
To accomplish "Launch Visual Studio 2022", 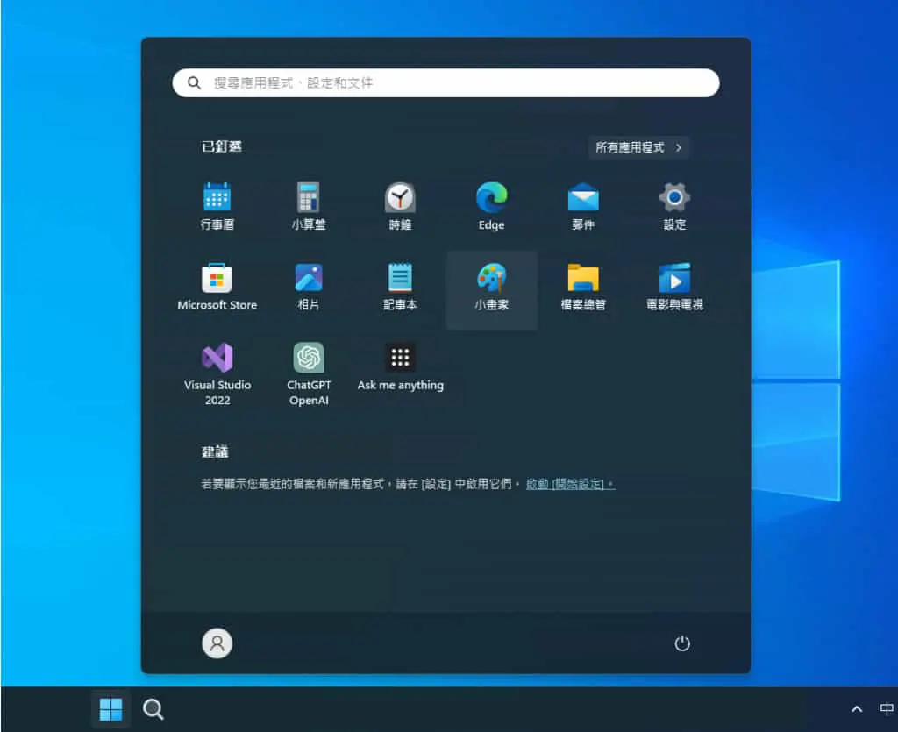I will tap(217, 373).
